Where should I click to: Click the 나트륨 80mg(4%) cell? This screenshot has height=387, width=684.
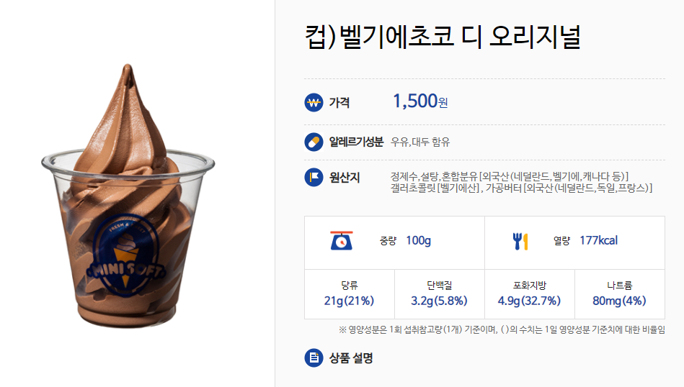[x=620, y=293]
